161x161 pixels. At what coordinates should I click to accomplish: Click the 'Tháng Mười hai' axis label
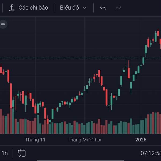point(84,140)
